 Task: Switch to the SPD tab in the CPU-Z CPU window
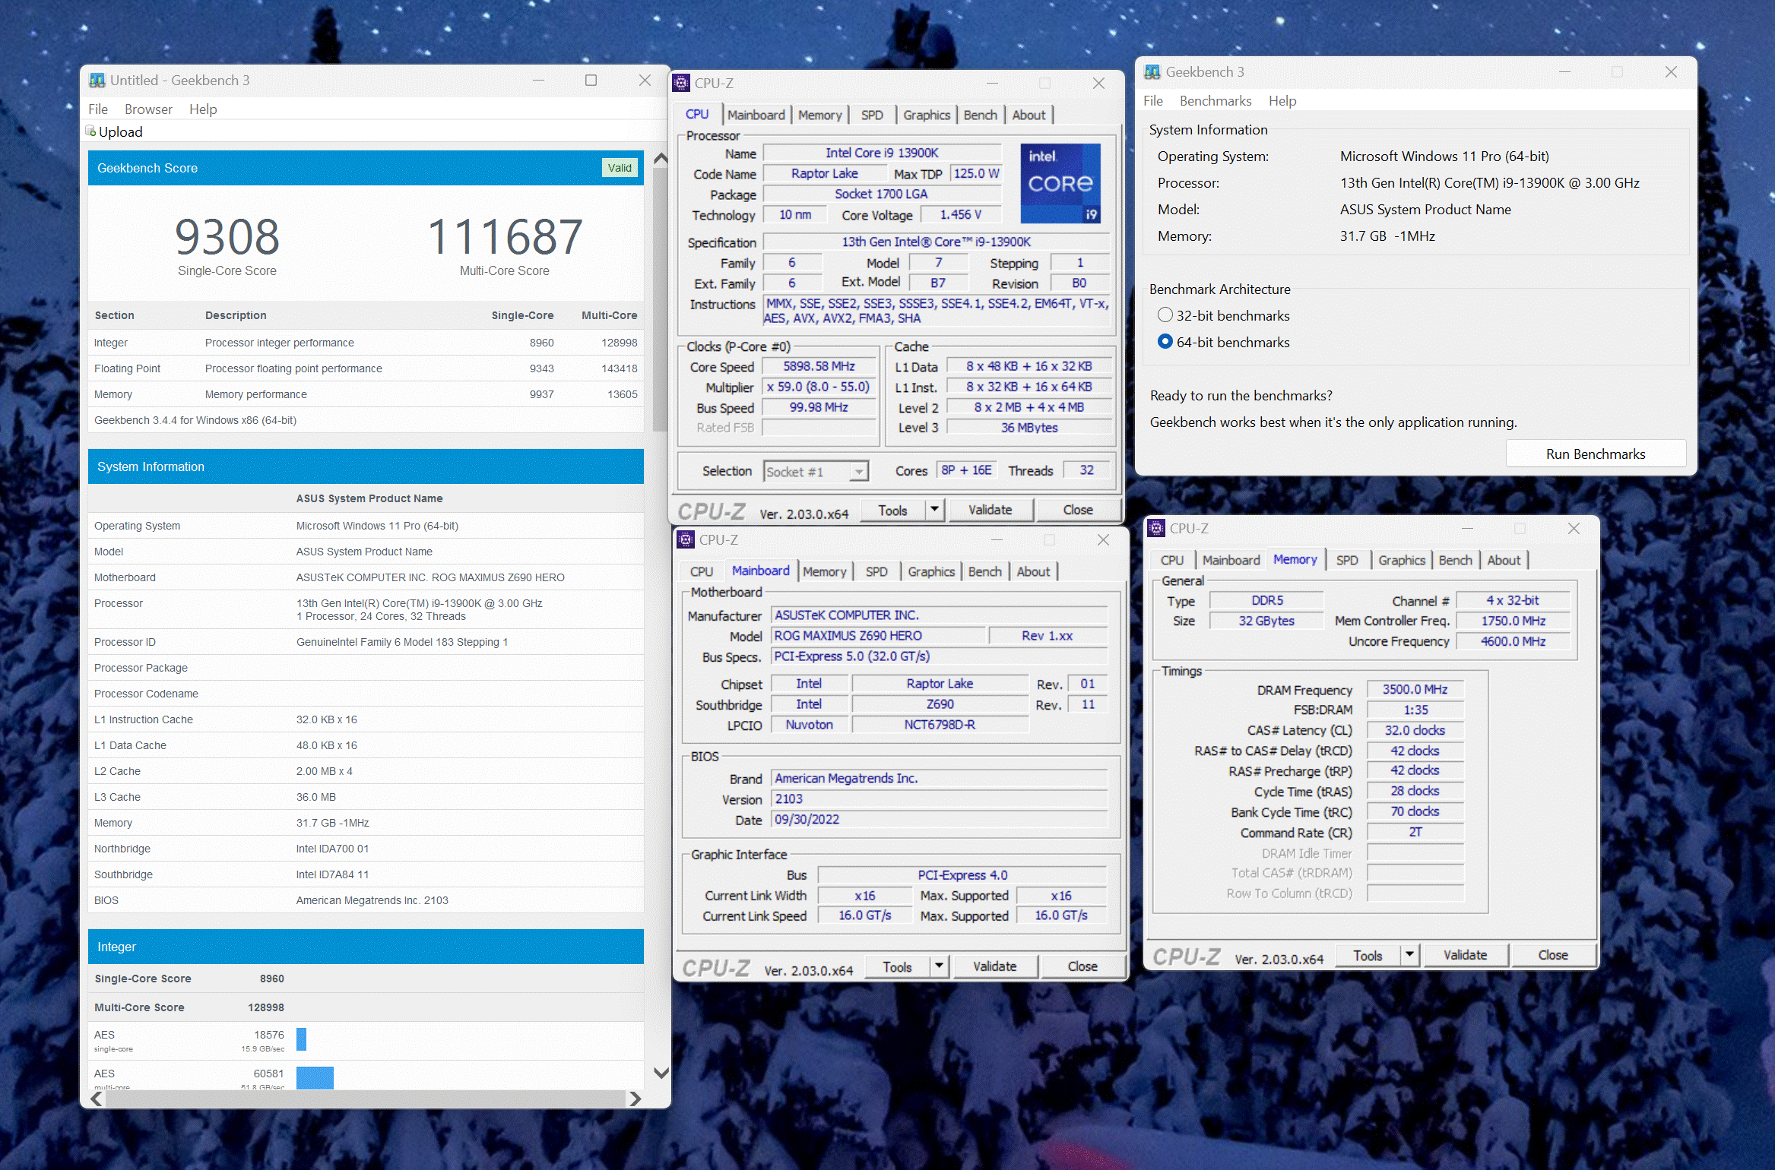(x=871, y=115)
